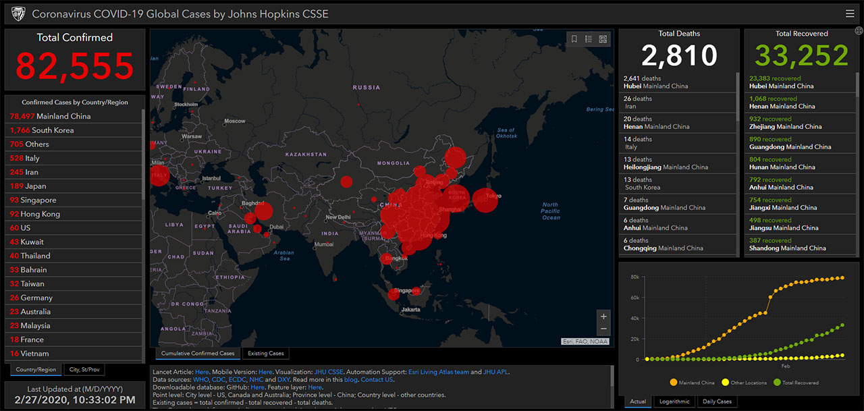This screenshot has width=864, height=411.
Task: Open the Daily Cases chart tab
Action: tap(717, 402)
